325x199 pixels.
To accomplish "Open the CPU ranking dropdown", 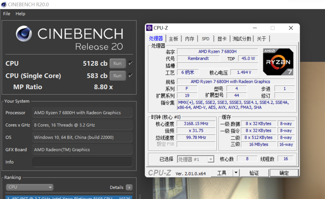I will [30, 187].
